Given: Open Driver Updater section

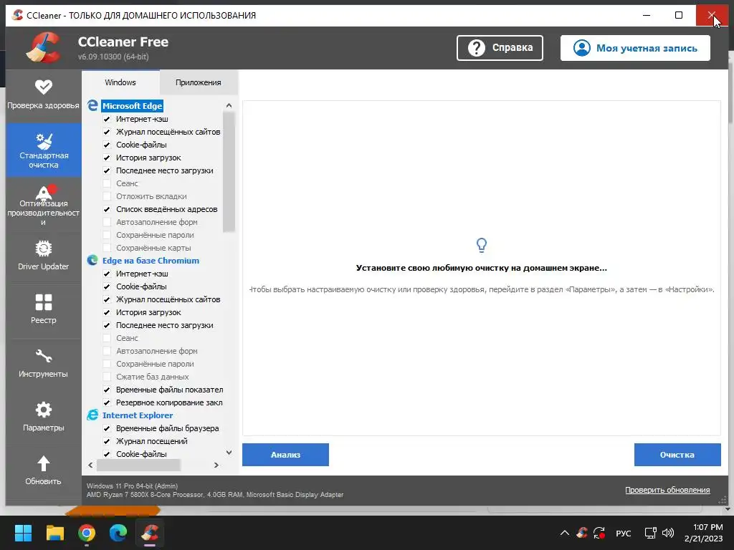Looking at the screenshot, I should [43, 256].
